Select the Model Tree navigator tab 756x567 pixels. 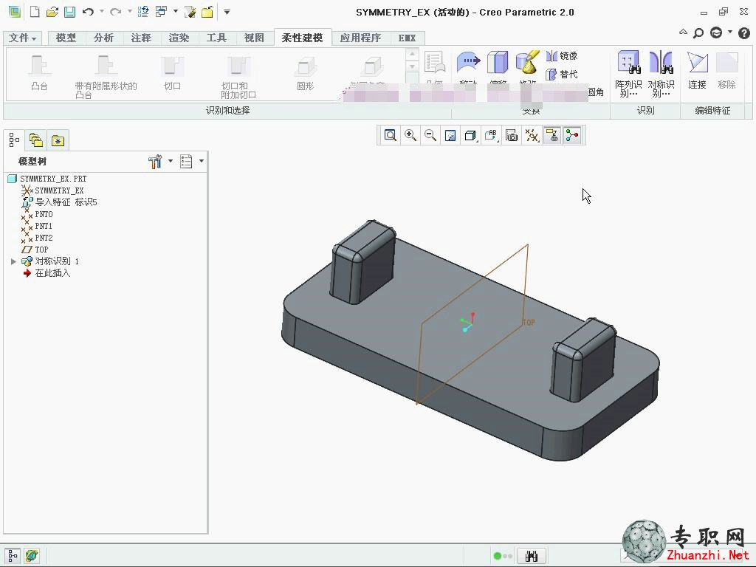point(15,140)
